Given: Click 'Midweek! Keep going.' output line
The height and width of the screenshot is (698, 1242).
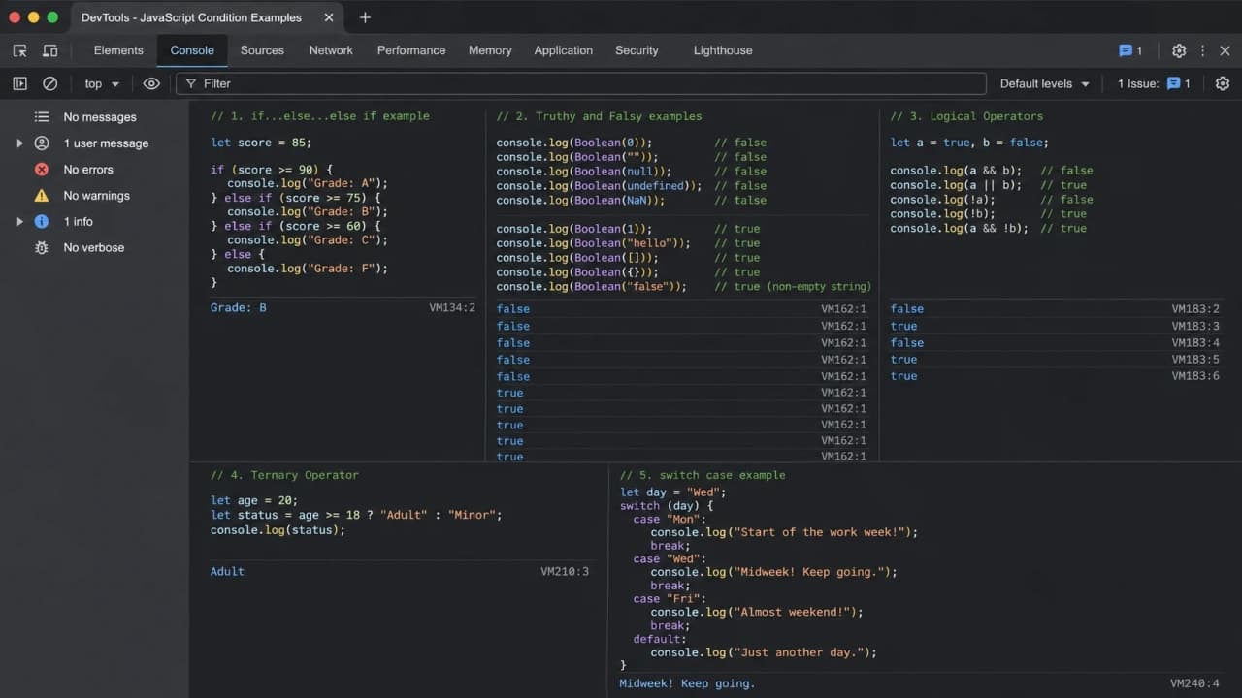Looking at the screenshot, I should (687, 683).
